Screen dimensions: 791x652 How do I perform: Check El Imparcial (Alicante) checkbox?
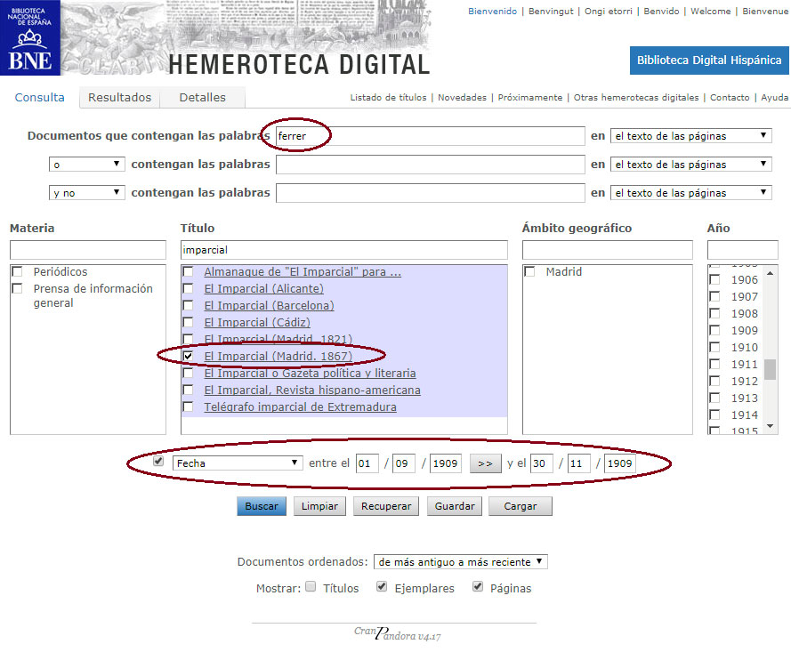pyautogui.click(x=188, y=288)
